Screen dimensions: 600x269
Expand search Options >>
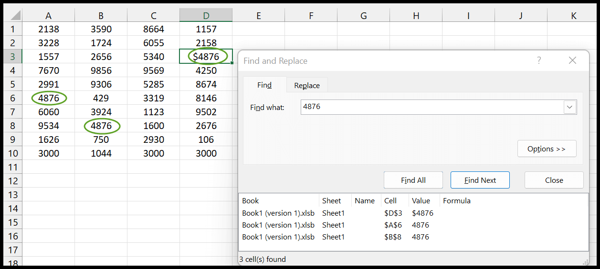[547, 149]
